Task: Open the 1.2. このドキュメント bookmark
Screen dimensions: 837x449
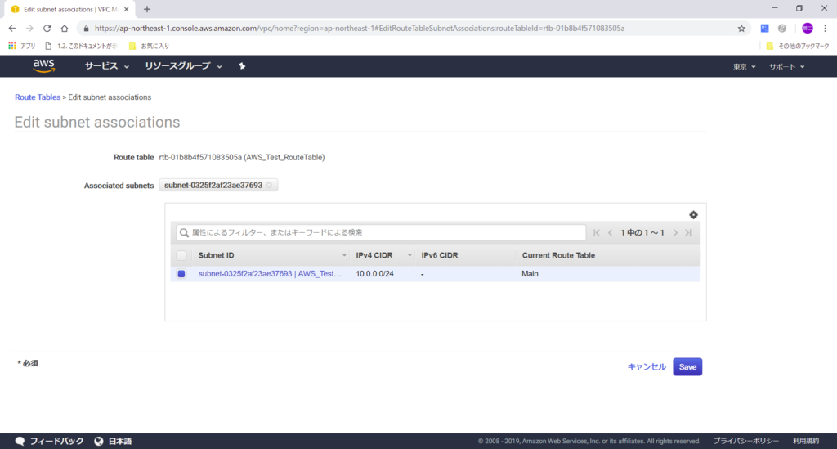Action: tap(81, 46)
